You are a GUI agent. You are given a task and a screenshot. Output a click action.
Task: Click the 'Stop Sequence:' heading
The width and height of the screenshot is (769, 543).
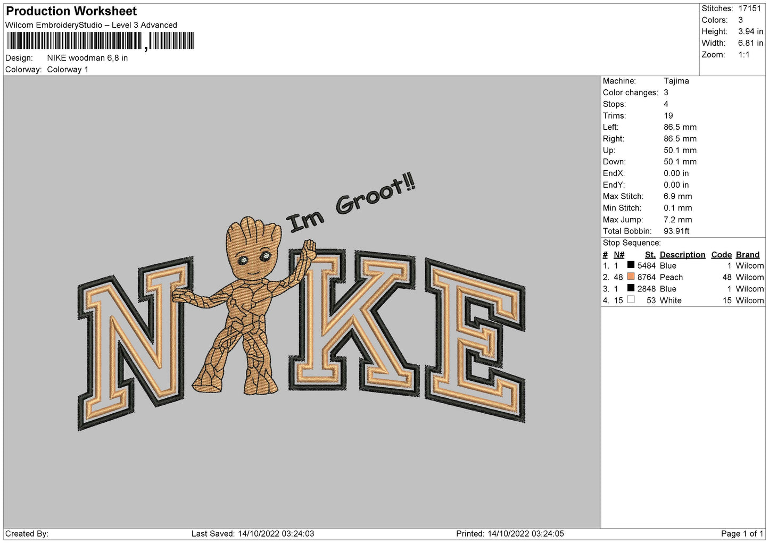click(x=632, y=243)
